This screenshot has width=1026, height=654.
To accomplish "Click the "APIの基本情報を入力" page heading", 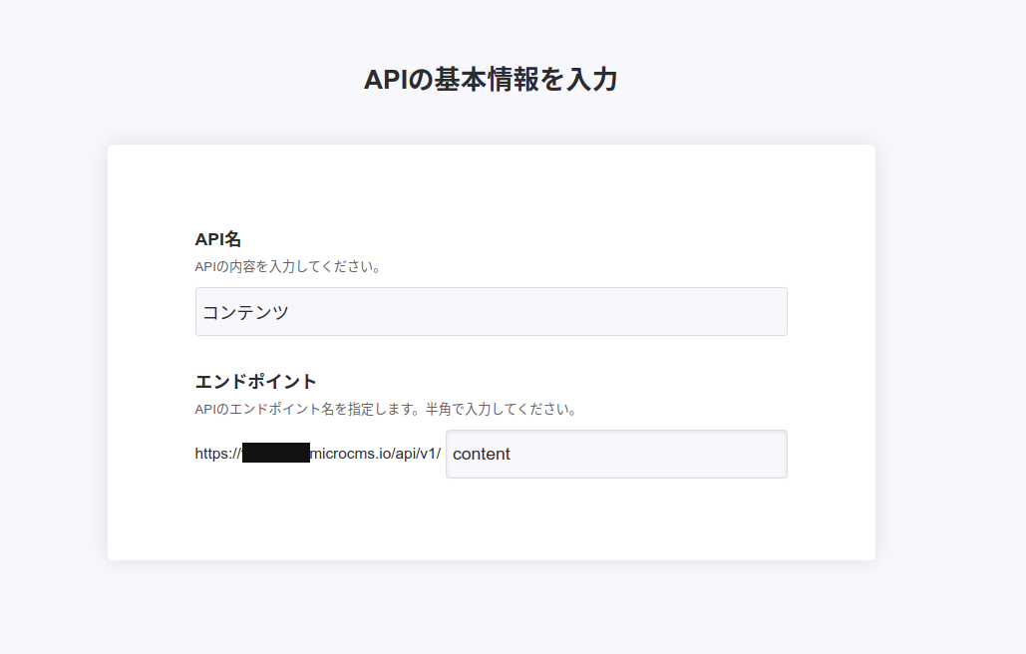I will point(491,80).
